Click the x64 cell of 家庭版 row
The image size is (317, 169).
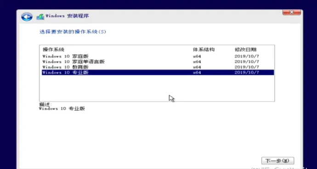pos(197,56)
